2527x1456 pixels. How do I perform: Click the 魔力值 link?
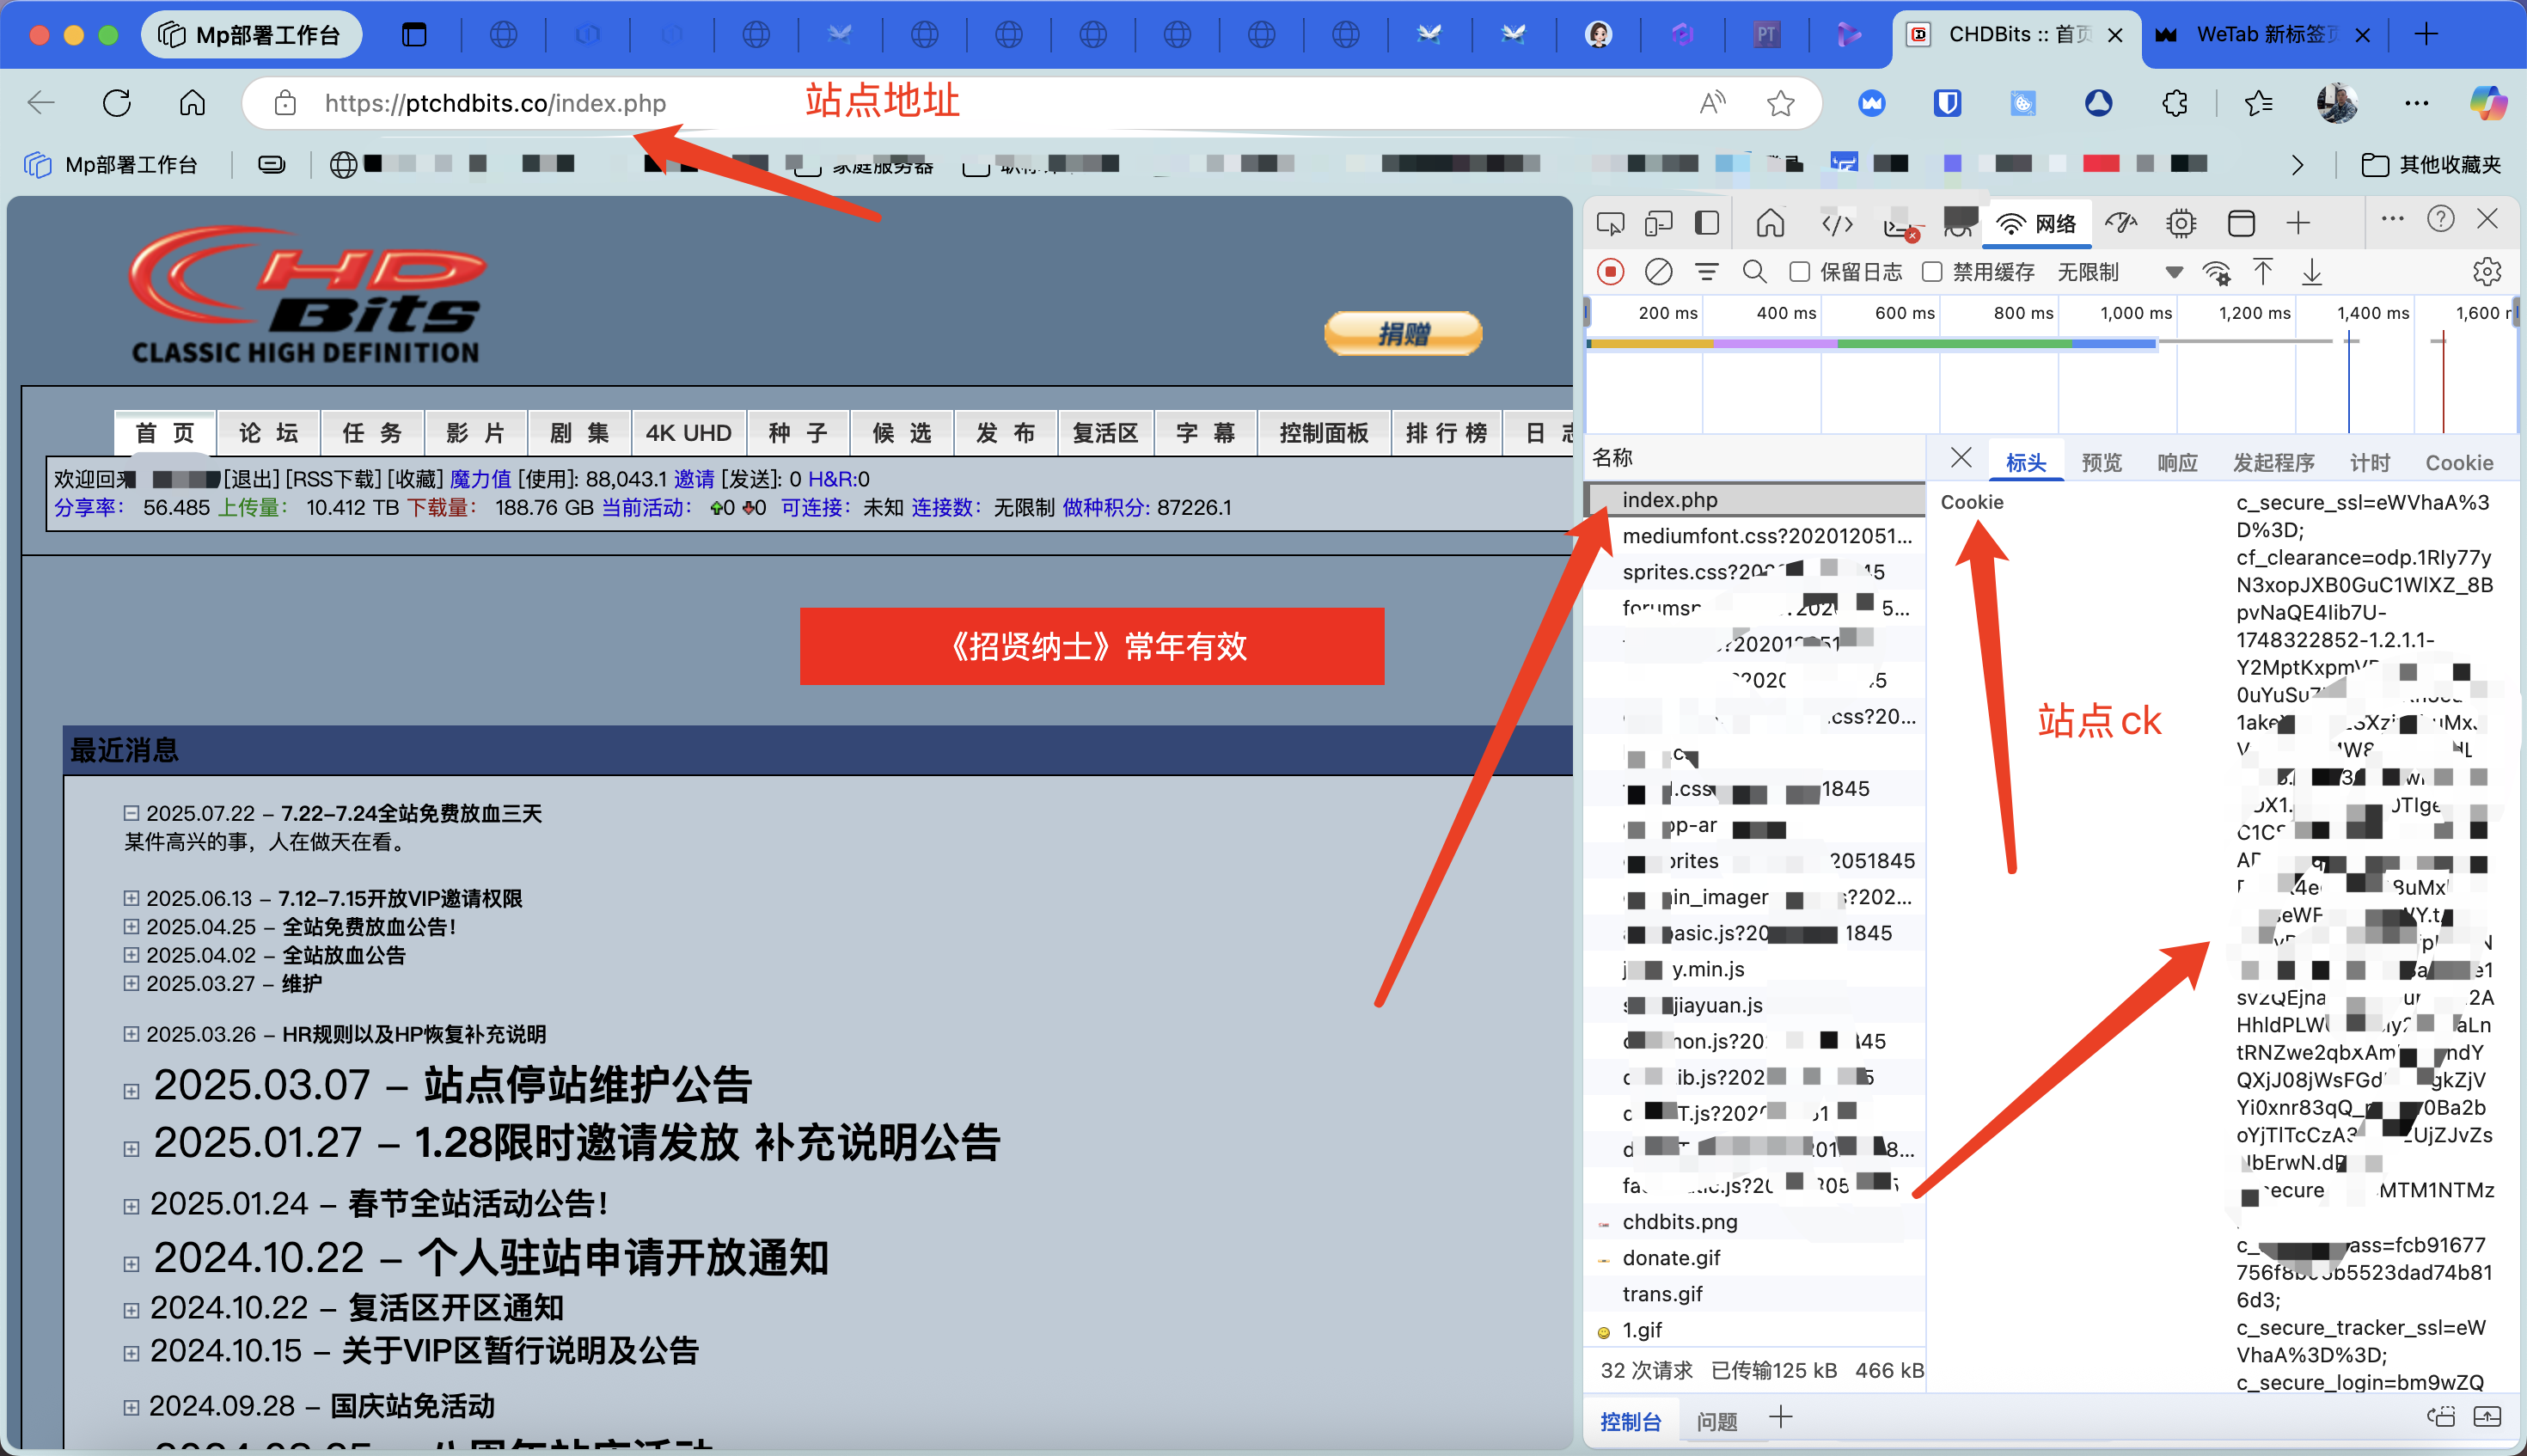[480, 479]
